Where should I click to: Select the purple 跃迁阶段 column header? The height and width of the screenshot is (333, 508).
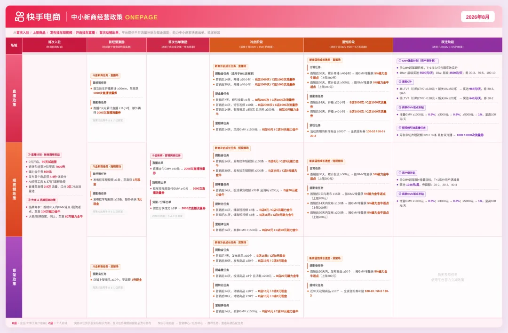[447, 45]
